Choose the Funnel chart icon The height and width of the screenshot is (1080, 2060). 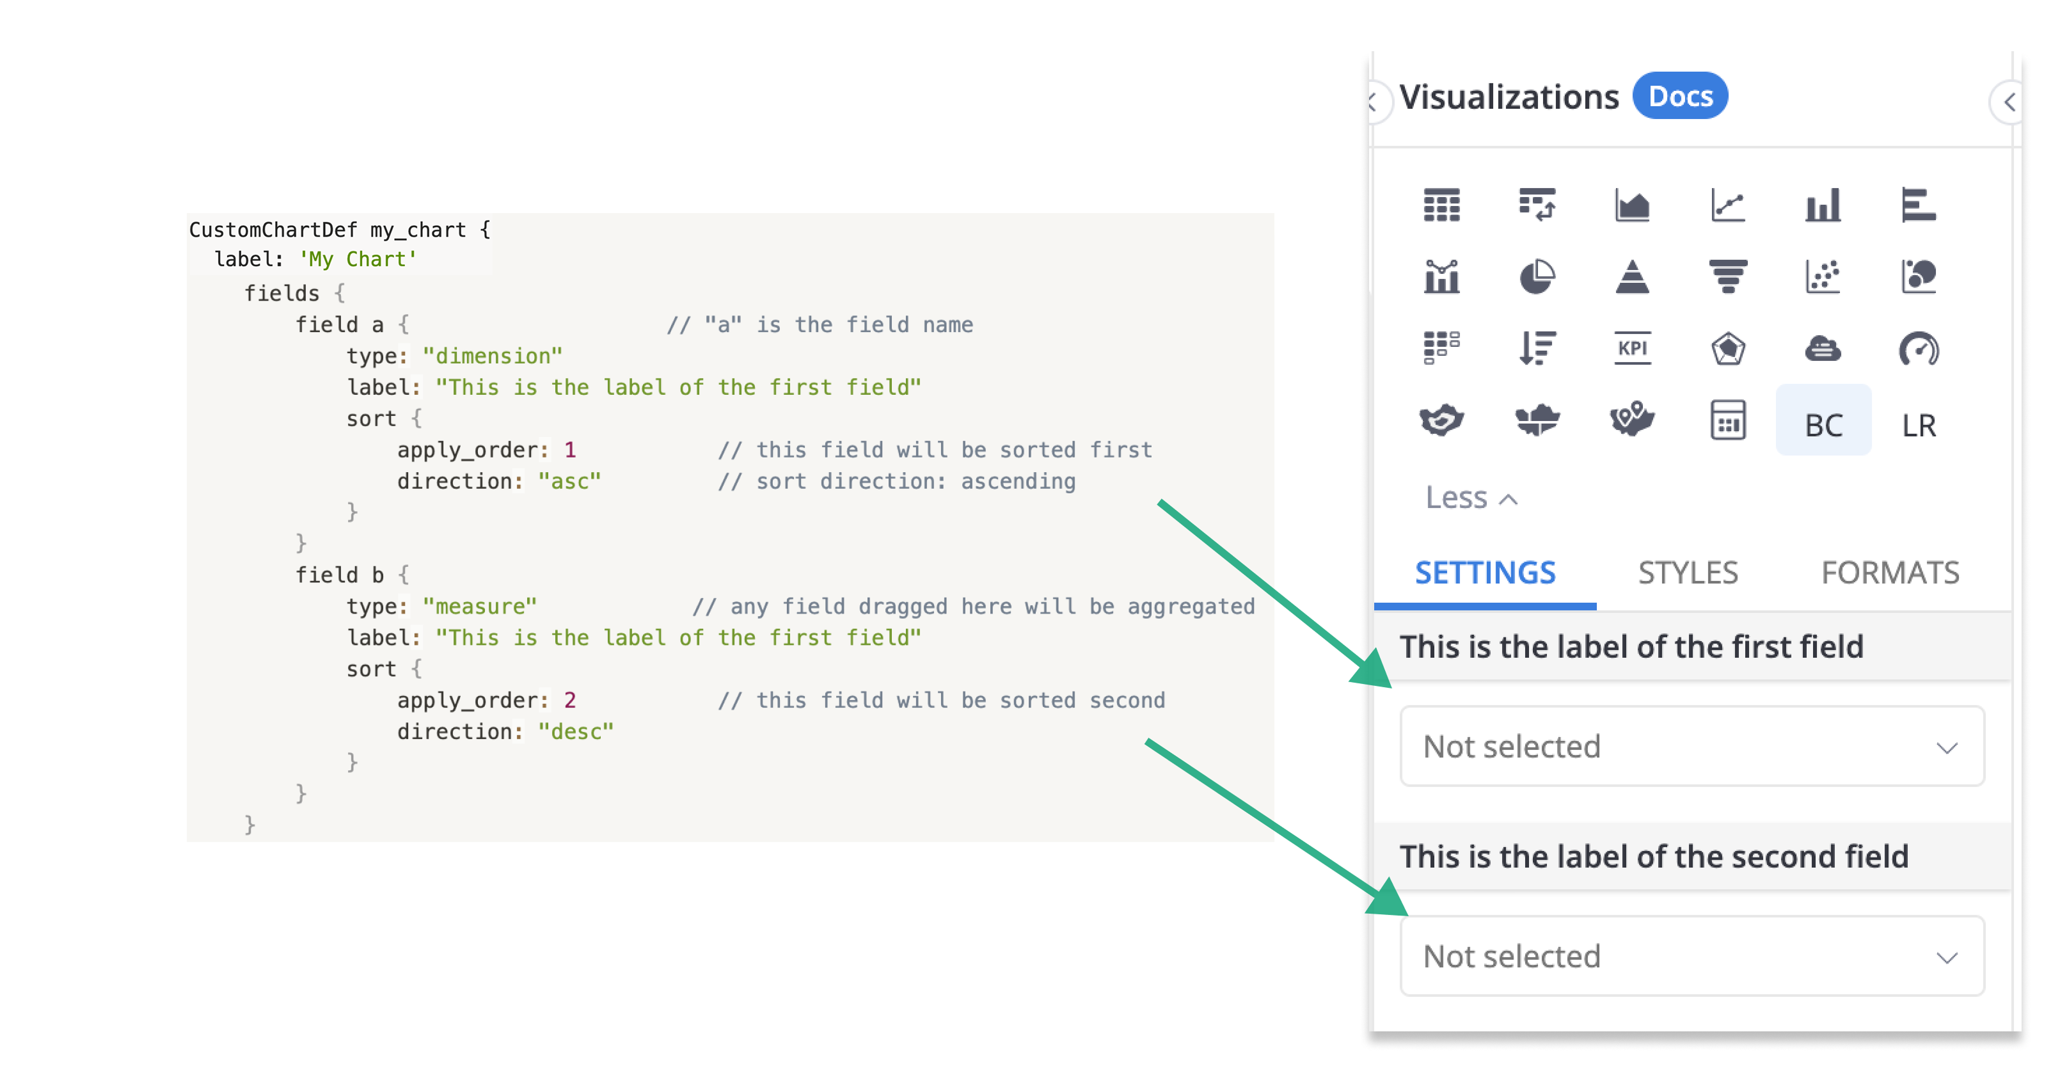(1727, 277)
